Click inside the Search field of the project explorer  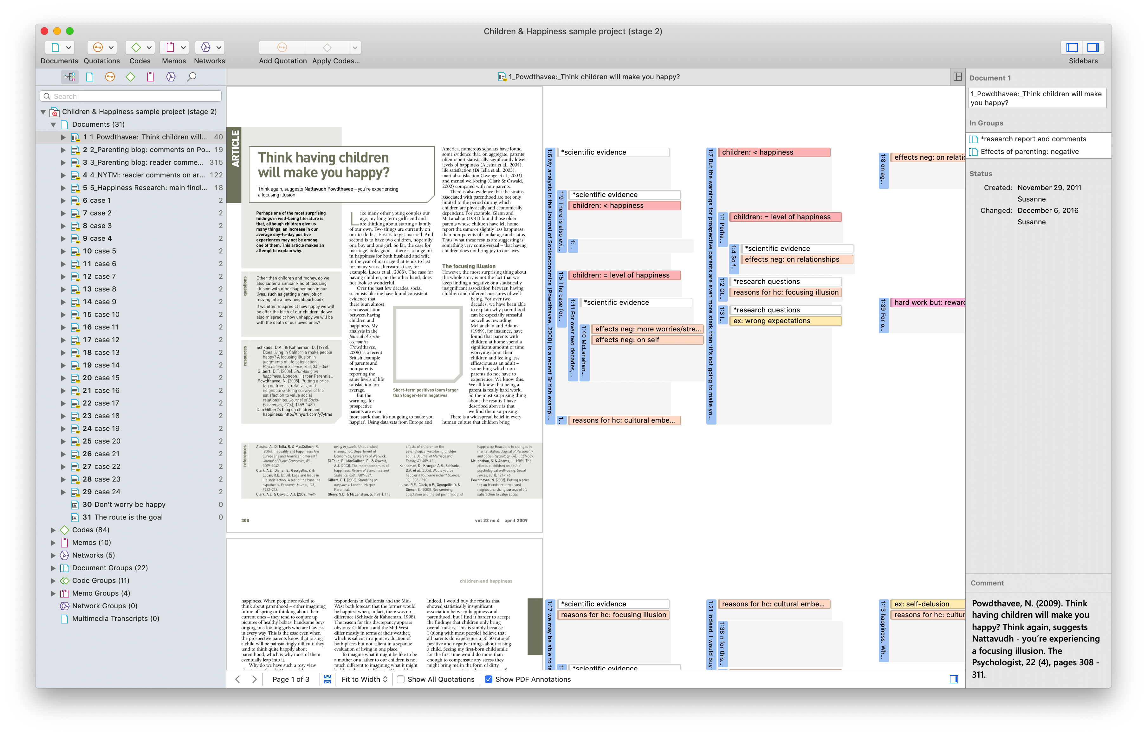(x=131, y=96)
